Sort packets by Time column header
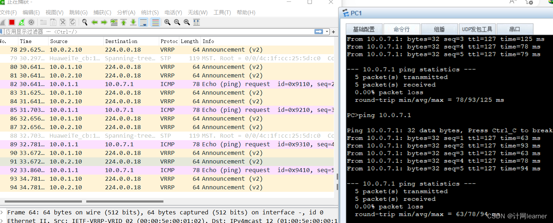 [33, 41]
